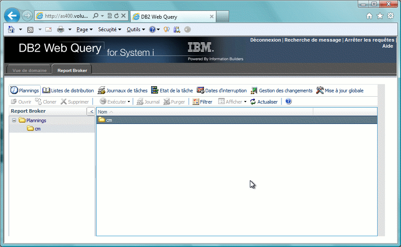
Task: Click the Home icon at top right
Action: point(369,16)
